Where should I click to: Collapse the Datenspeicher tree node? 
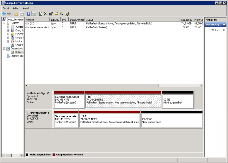coord(4,49)
